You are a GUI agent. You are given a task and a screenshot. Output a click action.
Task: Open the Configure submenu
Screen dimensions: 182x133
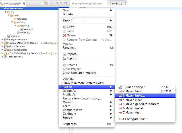pyautogui.click(x=86, y=114)
